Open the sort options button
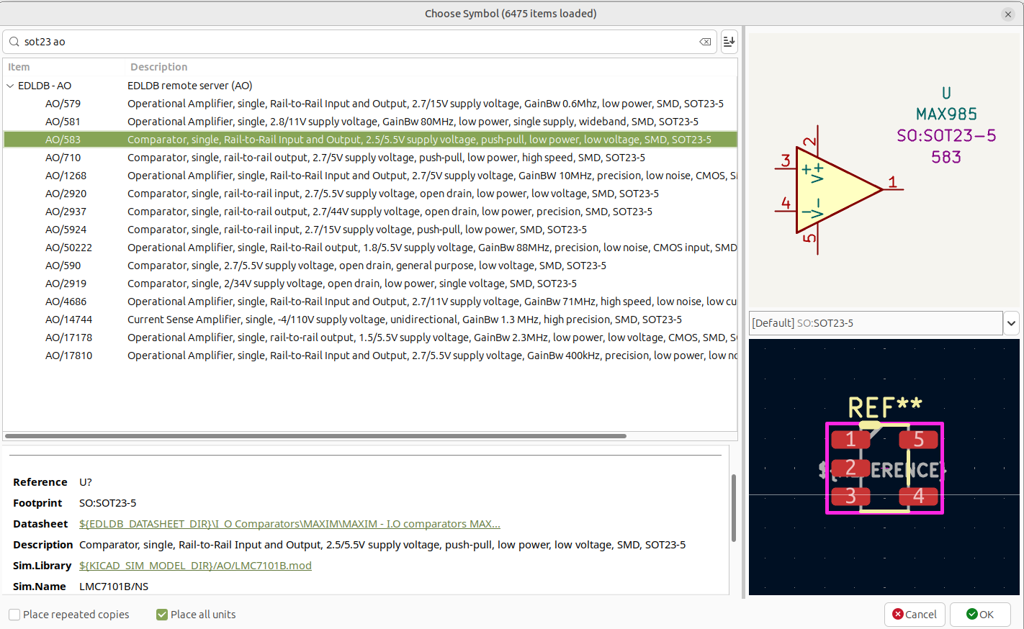The image size is (1024, 629). (729, 42)
